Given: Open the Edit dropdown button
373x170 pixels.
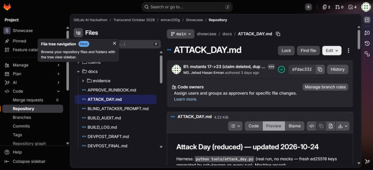Looking at the screenshot, I should (332, 50).
